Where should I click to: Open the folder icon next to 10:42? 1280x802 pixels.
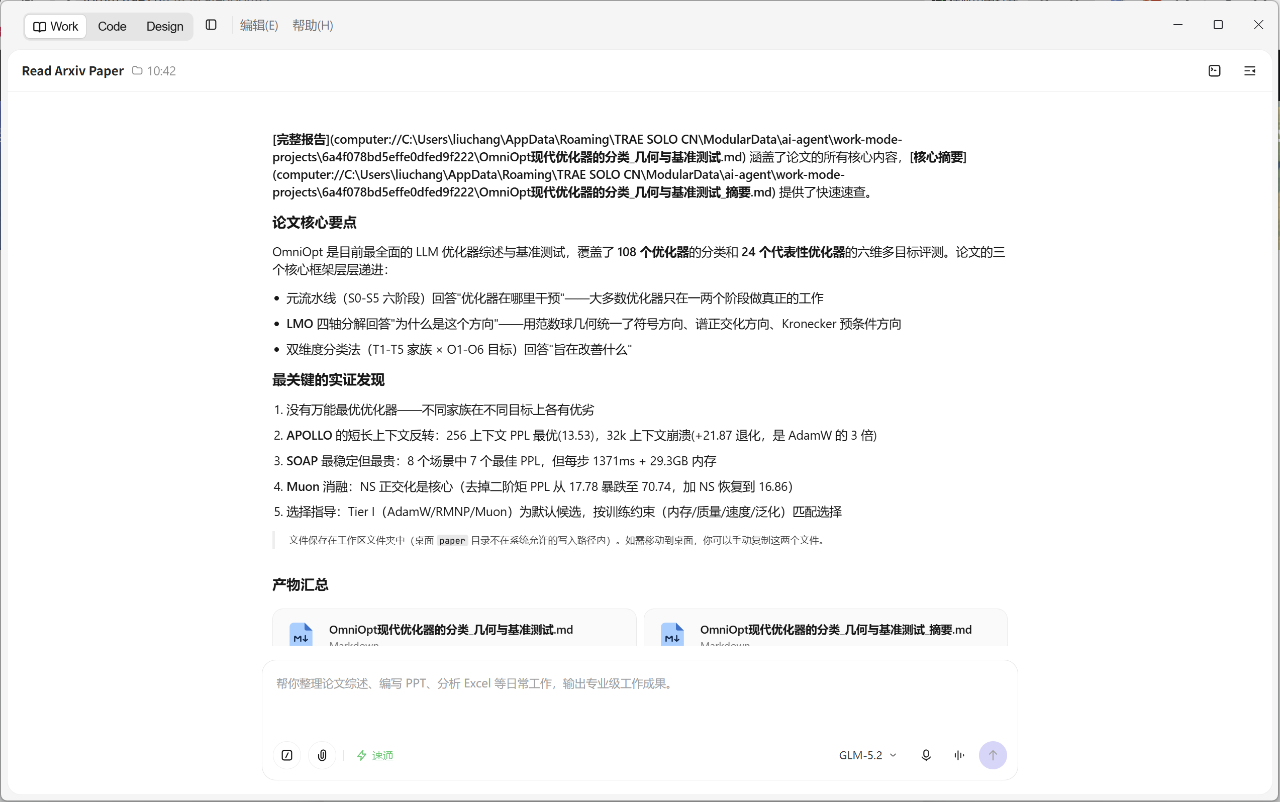(137, 70)
